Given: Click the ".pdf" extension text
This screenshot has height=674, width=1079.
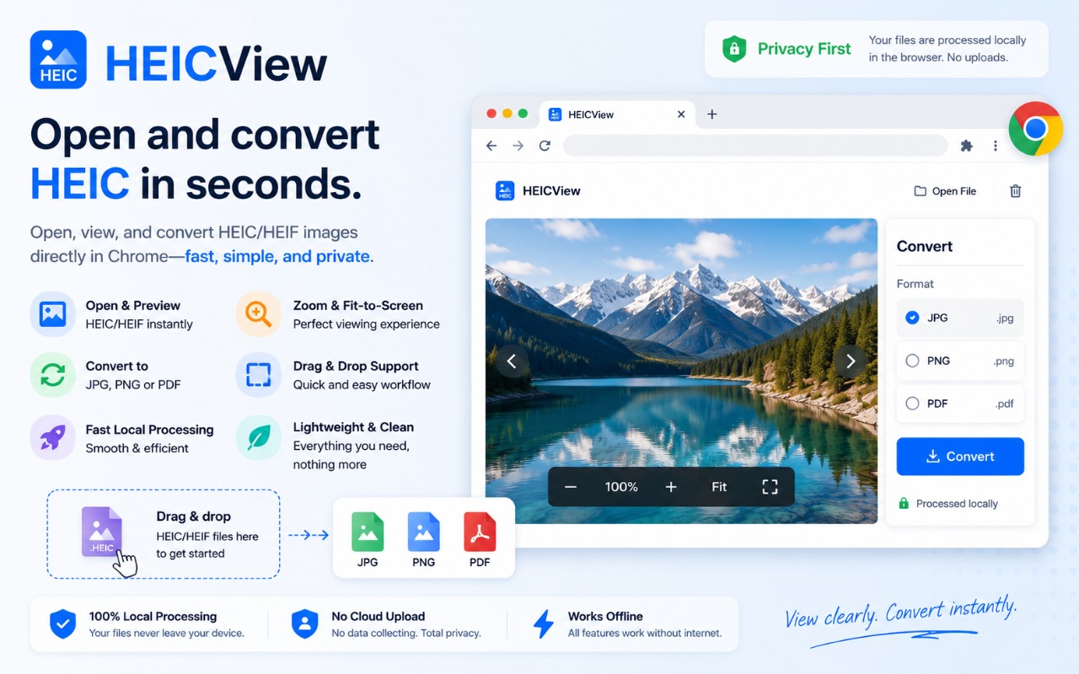Looking at the screenshot, I should 1004,404.
